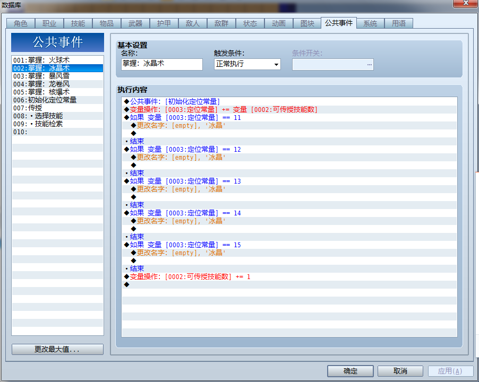Open the 状态 tab

click(250, 23)
